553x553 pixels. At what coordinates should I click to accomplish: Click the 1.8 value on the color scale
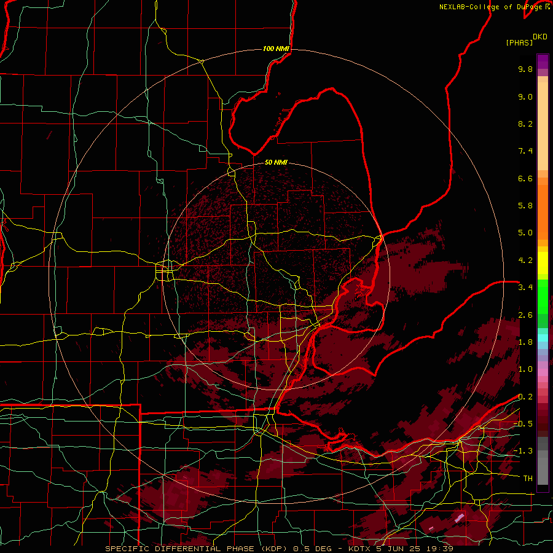click(x=525, y=342)
